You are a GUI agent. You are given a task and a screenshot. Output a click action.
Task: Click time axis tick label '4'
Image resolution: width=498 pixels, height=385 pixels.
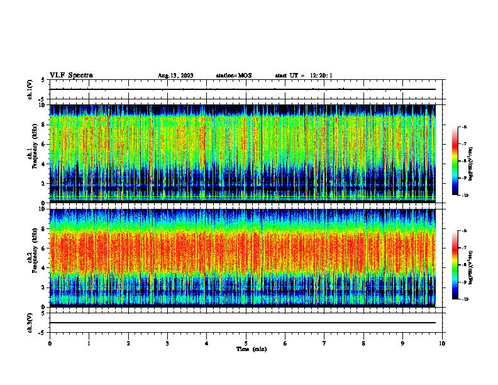coord(207,343)
